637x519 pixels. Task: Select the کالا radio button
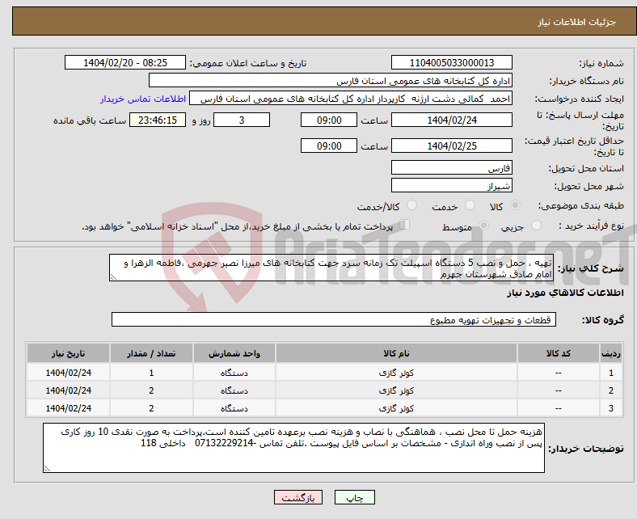click(515, 205)
